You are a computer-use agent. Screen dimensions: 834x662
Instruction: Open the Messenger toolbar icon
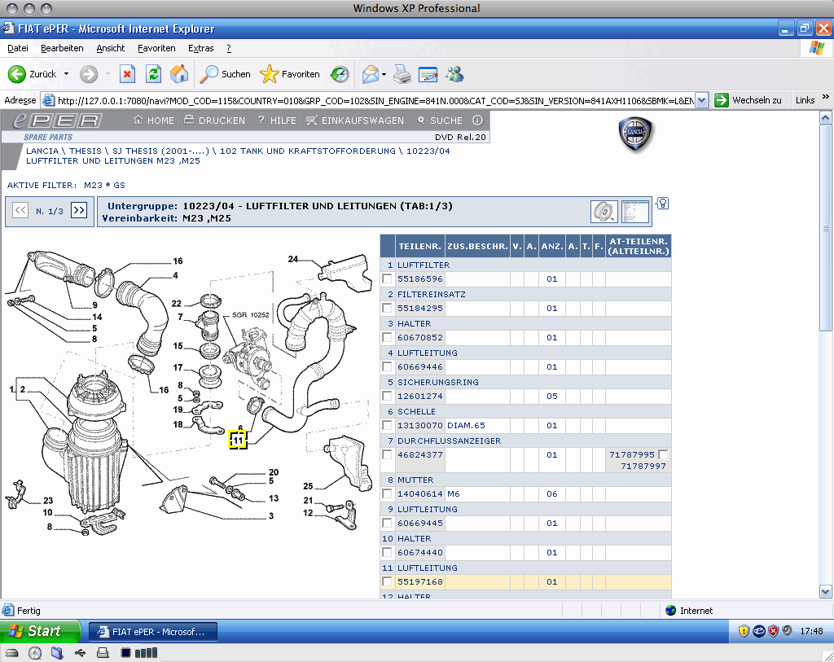click(454, 74)
